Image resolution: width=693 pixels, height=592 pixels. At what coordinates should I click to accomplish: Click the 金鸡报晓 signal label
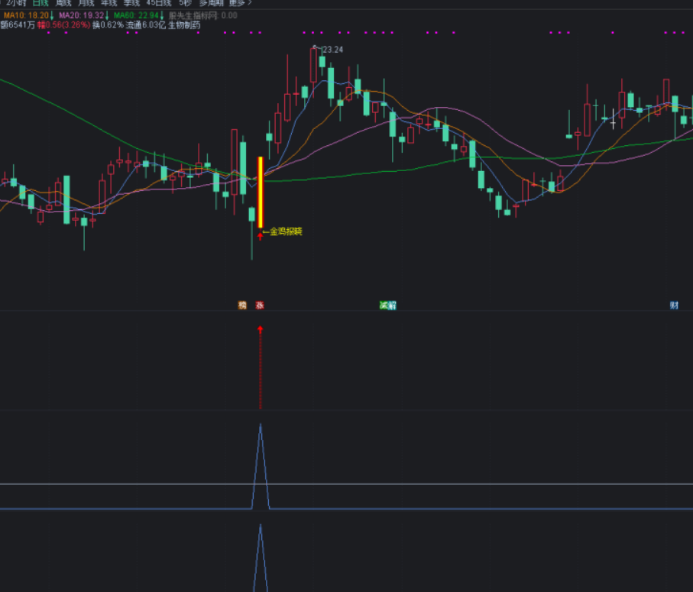[284, 231]
